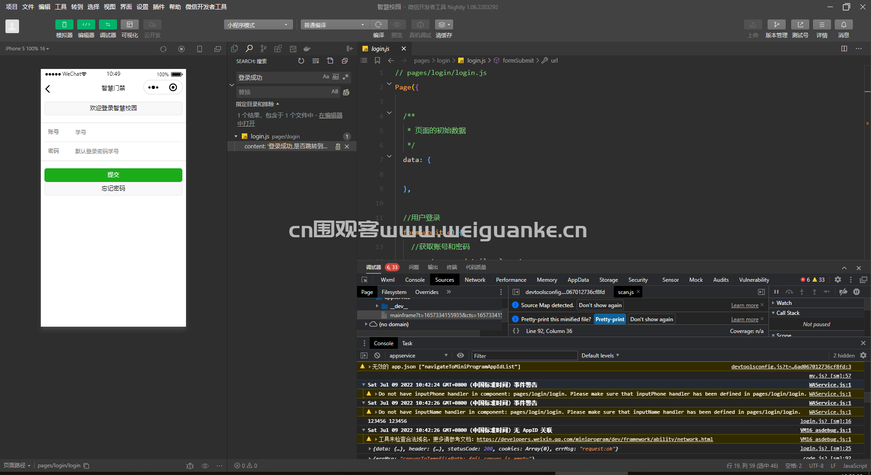Click the 学号 account input in simulator
This screenshot has height=475, width=871.
tap(127, 132)
